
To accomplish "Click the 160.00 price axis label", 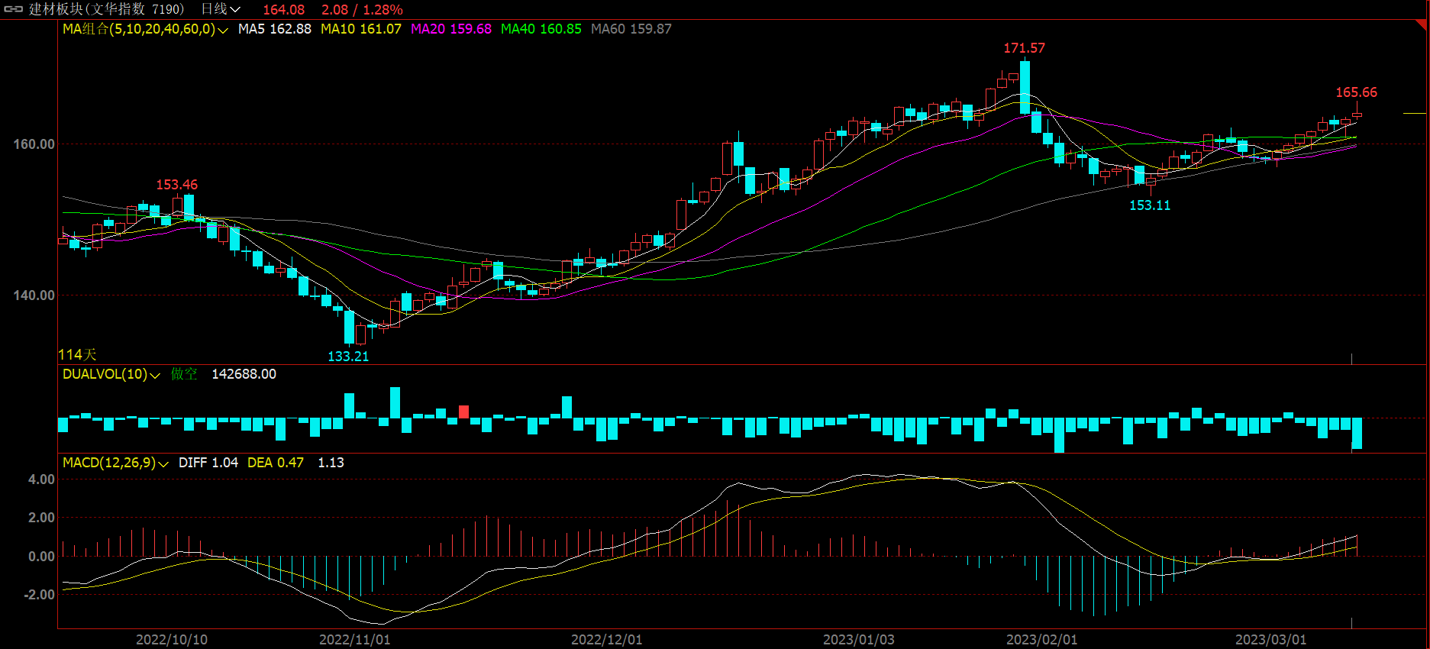I will (34, 144).
